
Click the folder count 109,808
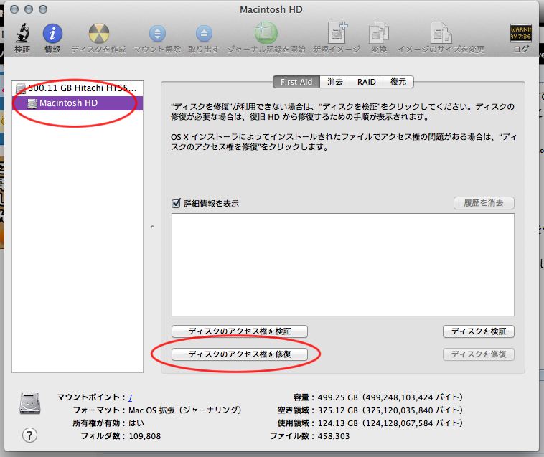click(145, 436)
